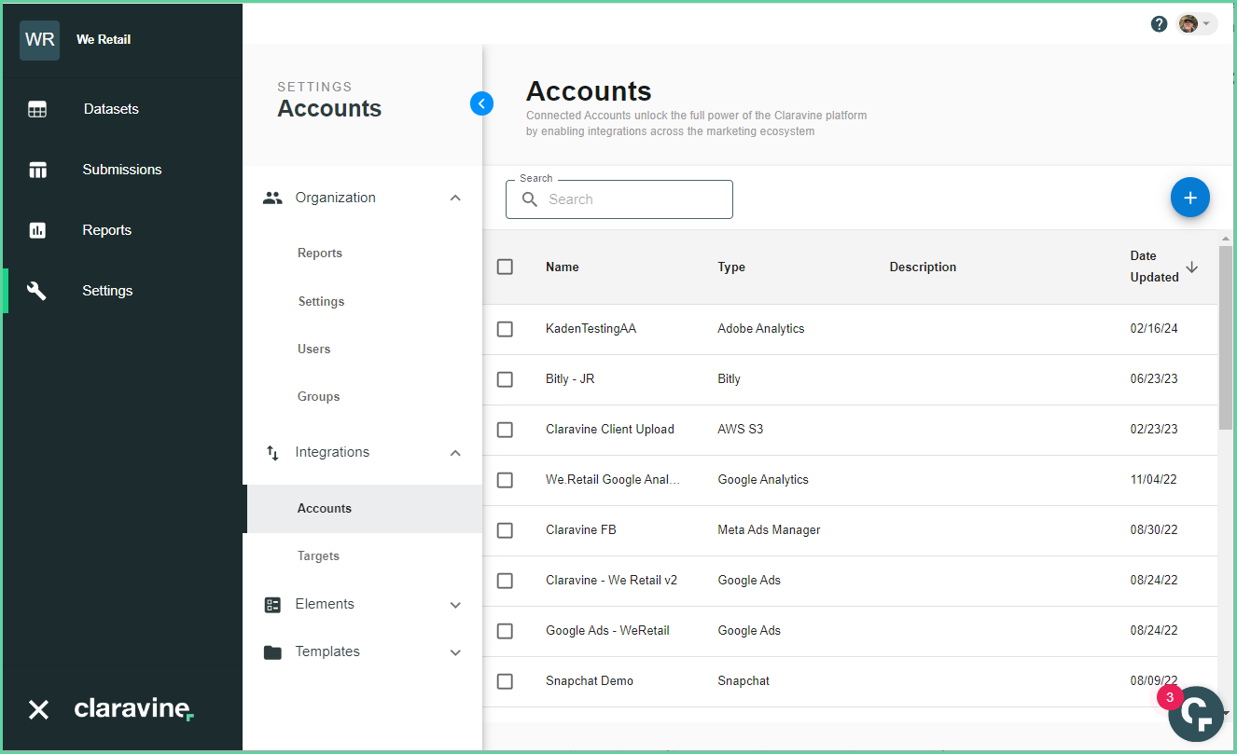Collapse the Organization section chevron
The height and width of the screenshot is (754, 1237).
tap(455, 198)
